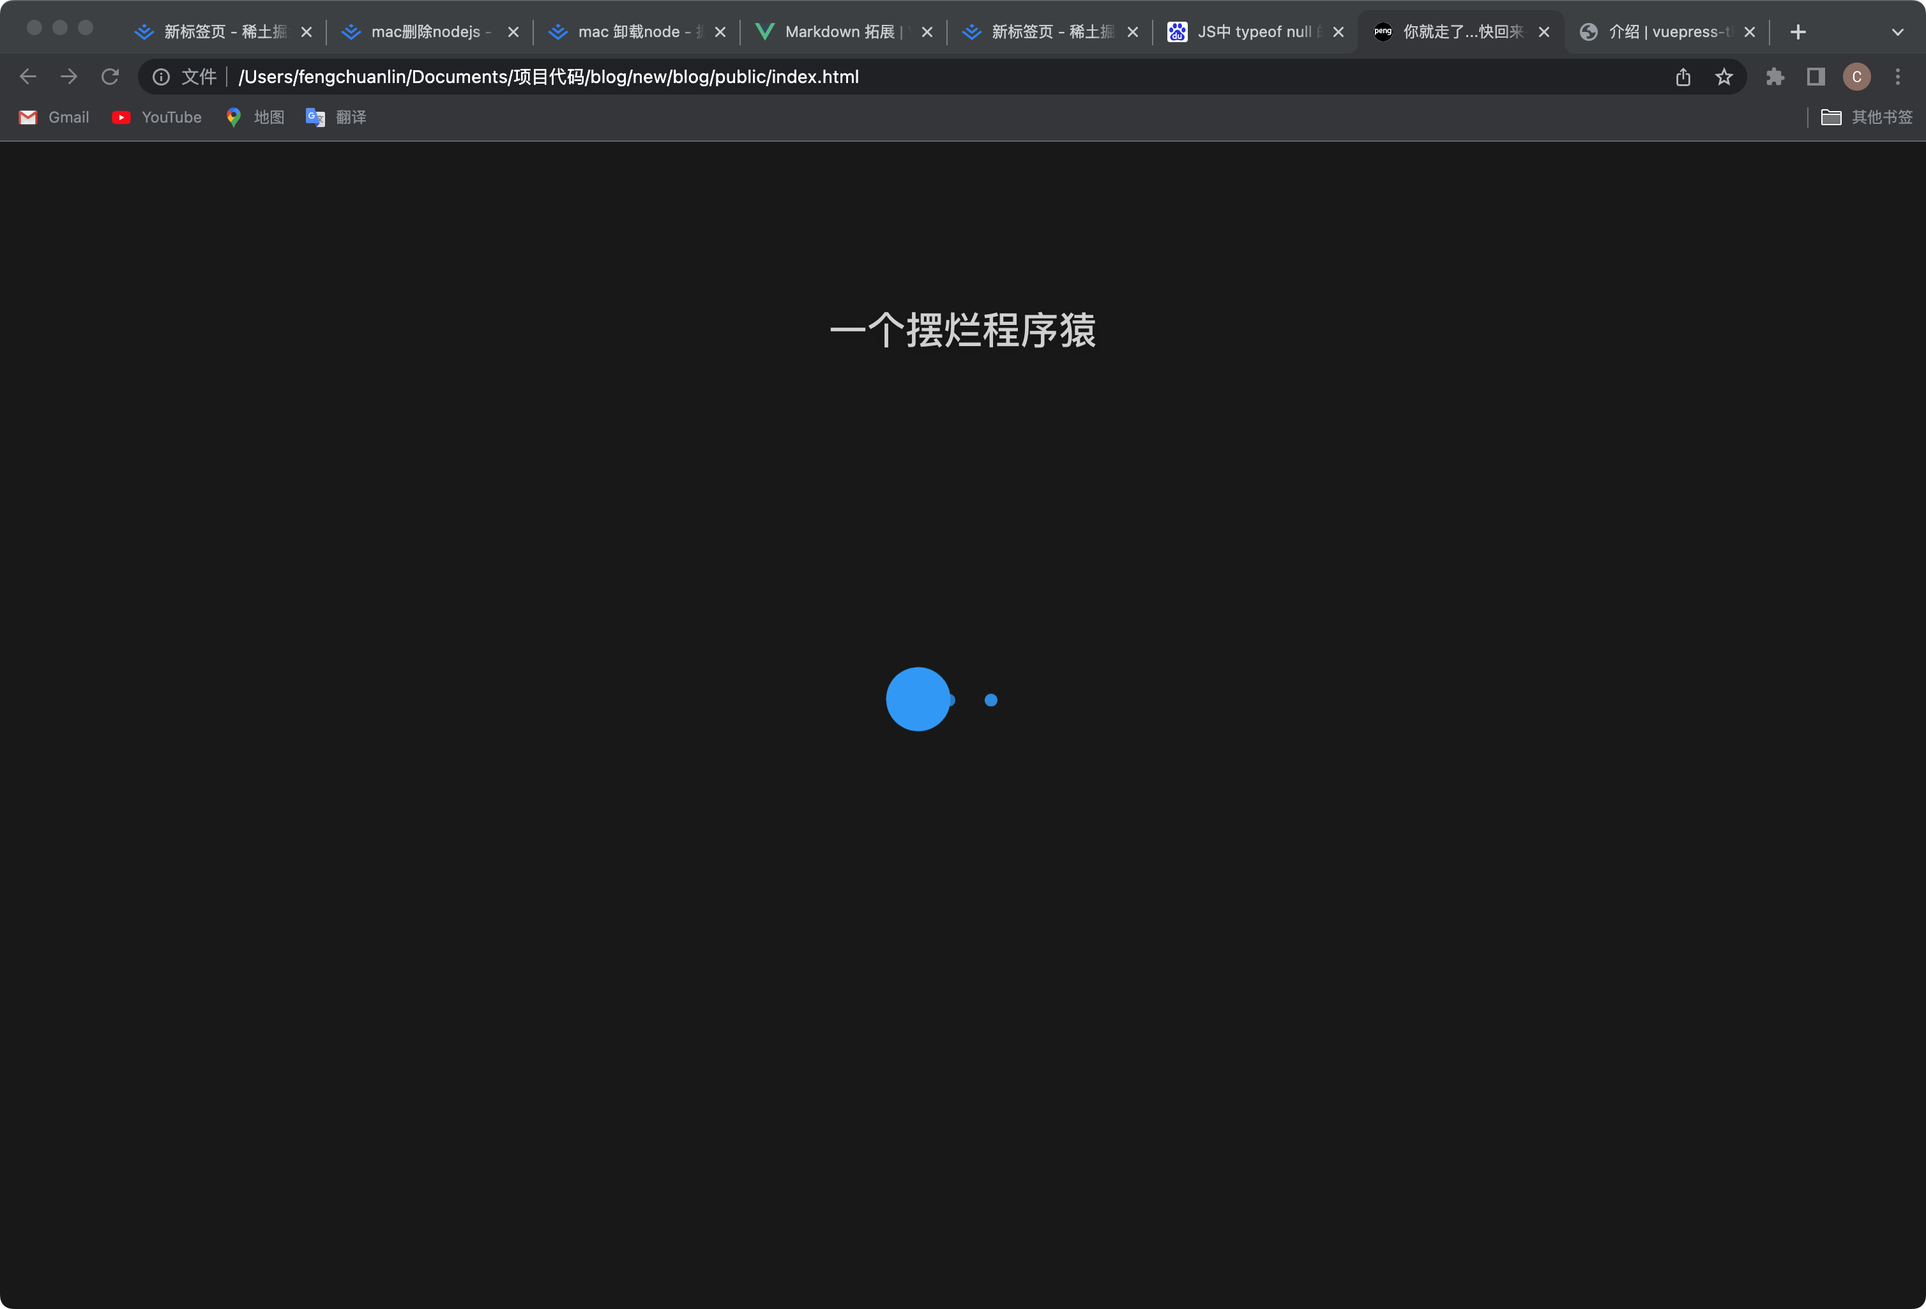1926x1309 pixels.
Task: Open the Chrome three-dot menu
Action: point(1898,77)
